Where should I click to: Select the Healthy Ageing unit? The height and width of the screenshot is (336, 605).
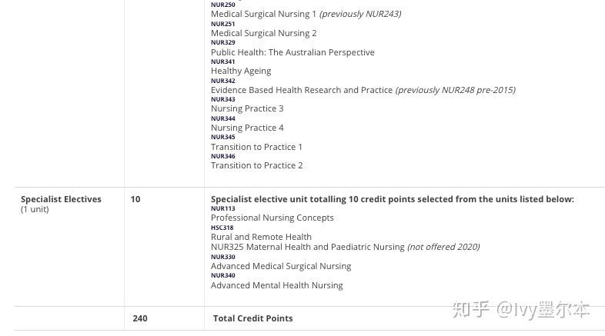point(241,72)
